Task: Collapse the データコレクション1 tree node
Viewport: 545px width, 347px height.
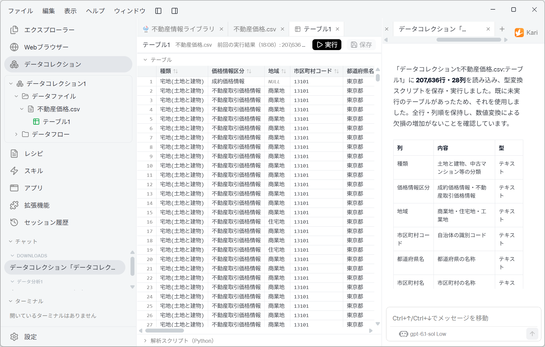Action: [x=11, y=84]
